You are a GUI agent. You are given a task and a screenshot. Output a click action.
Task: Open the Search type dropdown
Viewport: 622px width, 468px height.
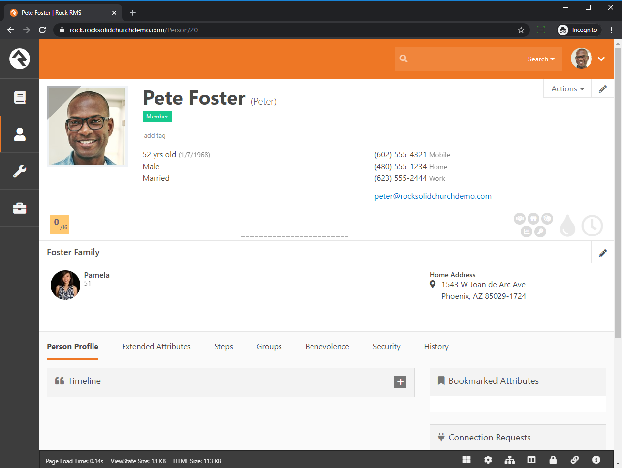pyautogui.click(x=541, y=59)
